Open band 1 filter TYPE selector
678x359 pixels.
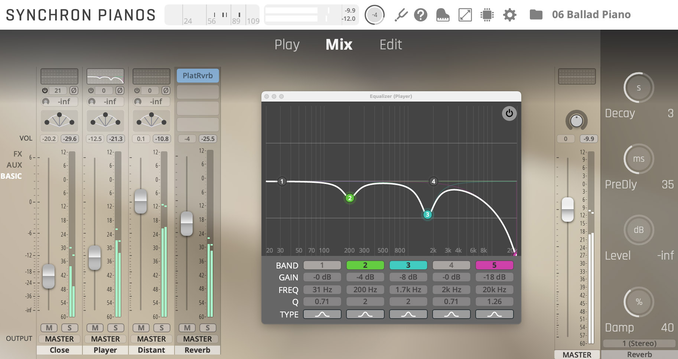pos(322,314)
